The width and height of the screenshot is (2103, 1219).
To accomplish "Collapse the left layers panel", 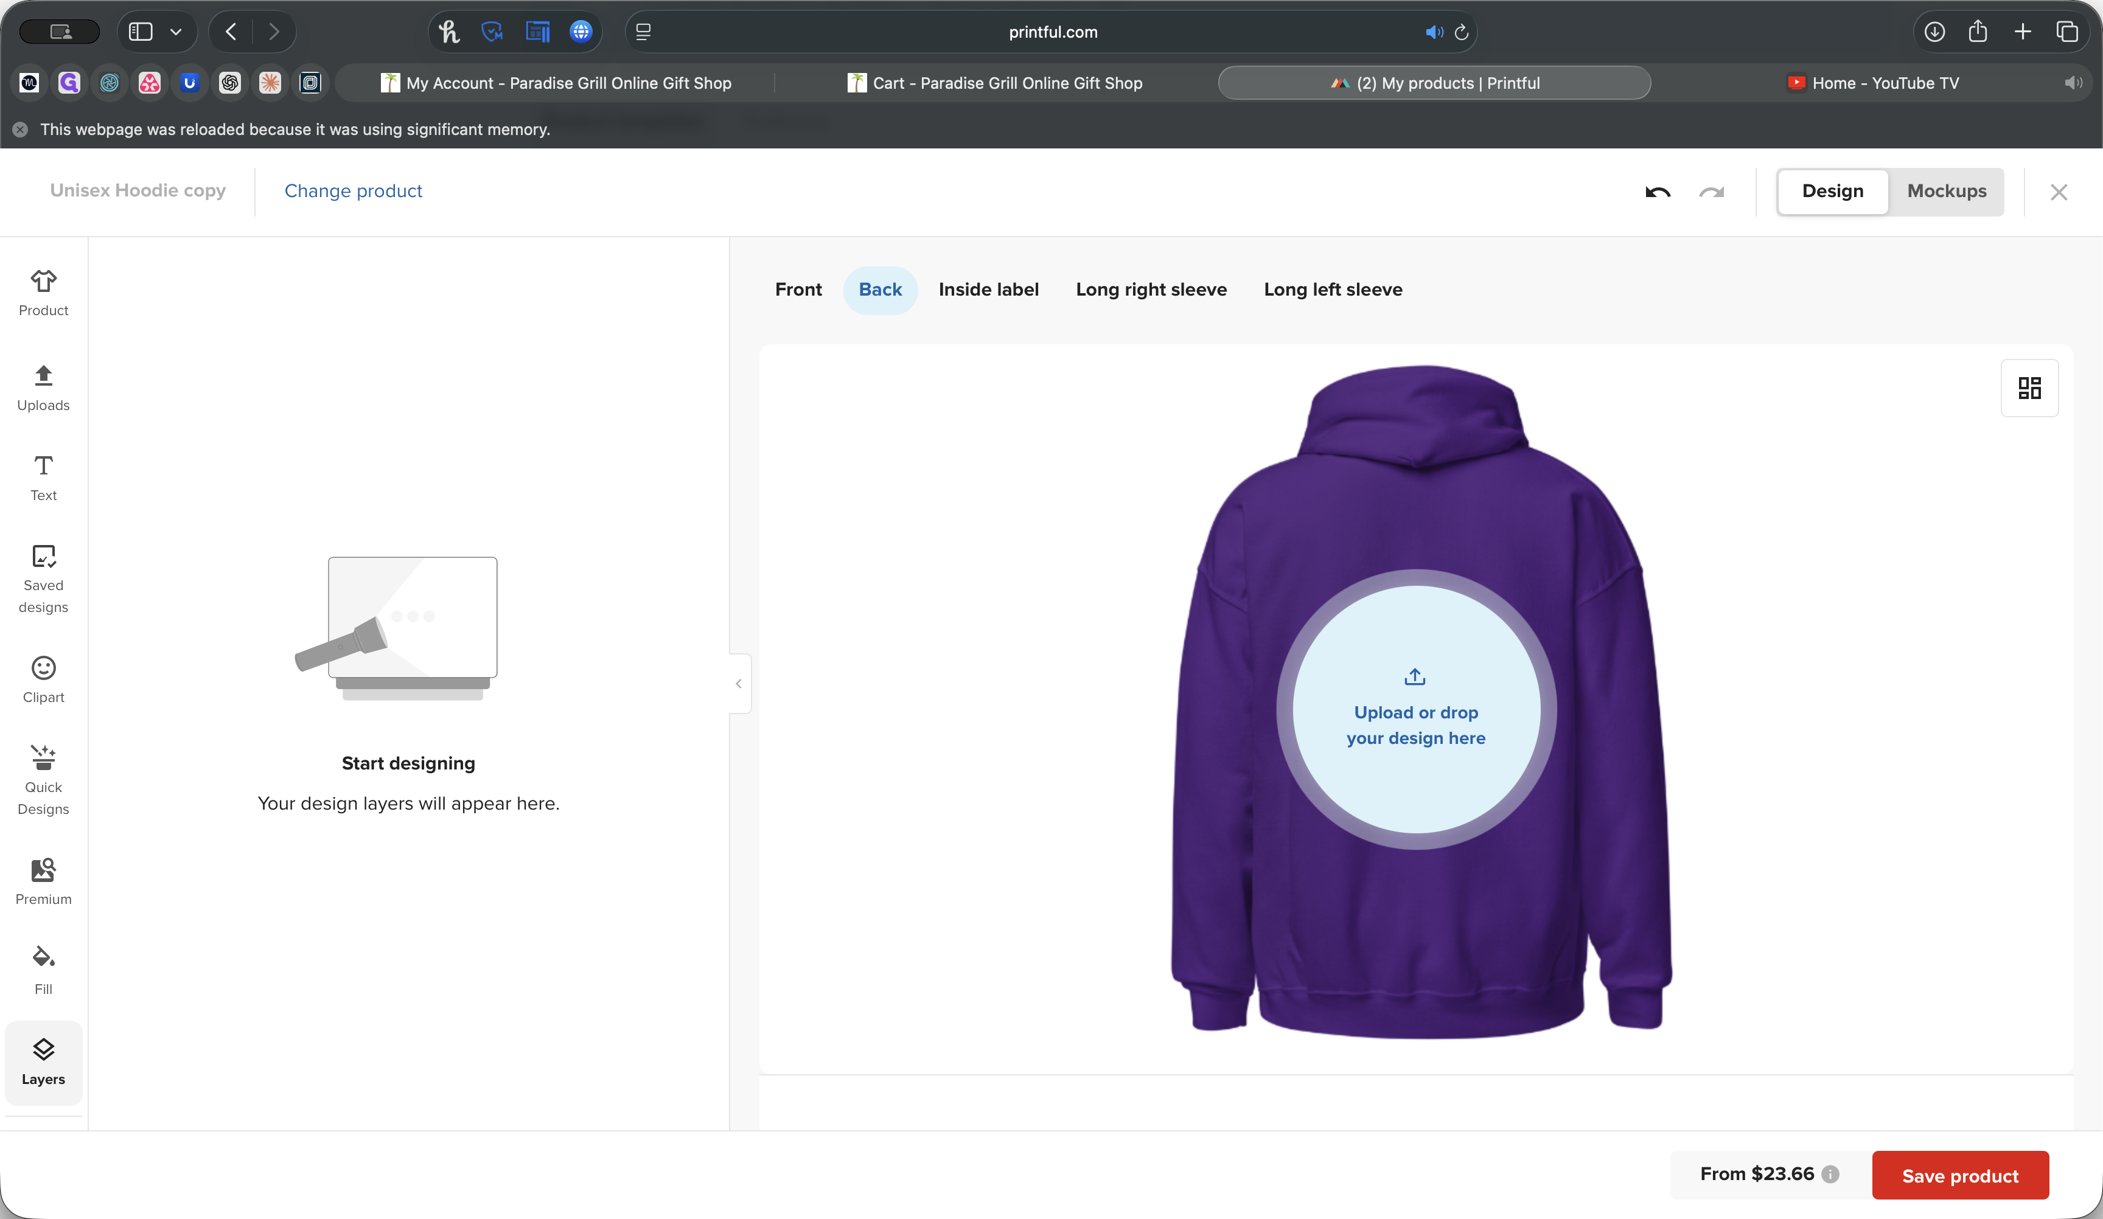I will click(x=739, y=683).
